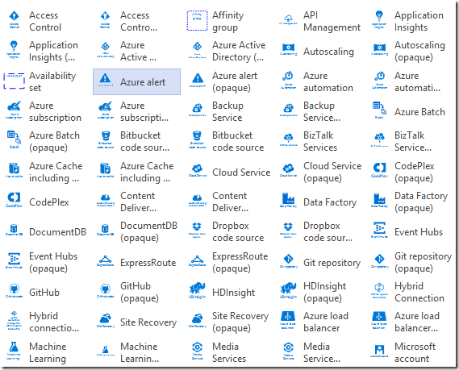Click the 'Azure Active Directory (...' text
459x370 pixels.
click(x=239, y=51)
